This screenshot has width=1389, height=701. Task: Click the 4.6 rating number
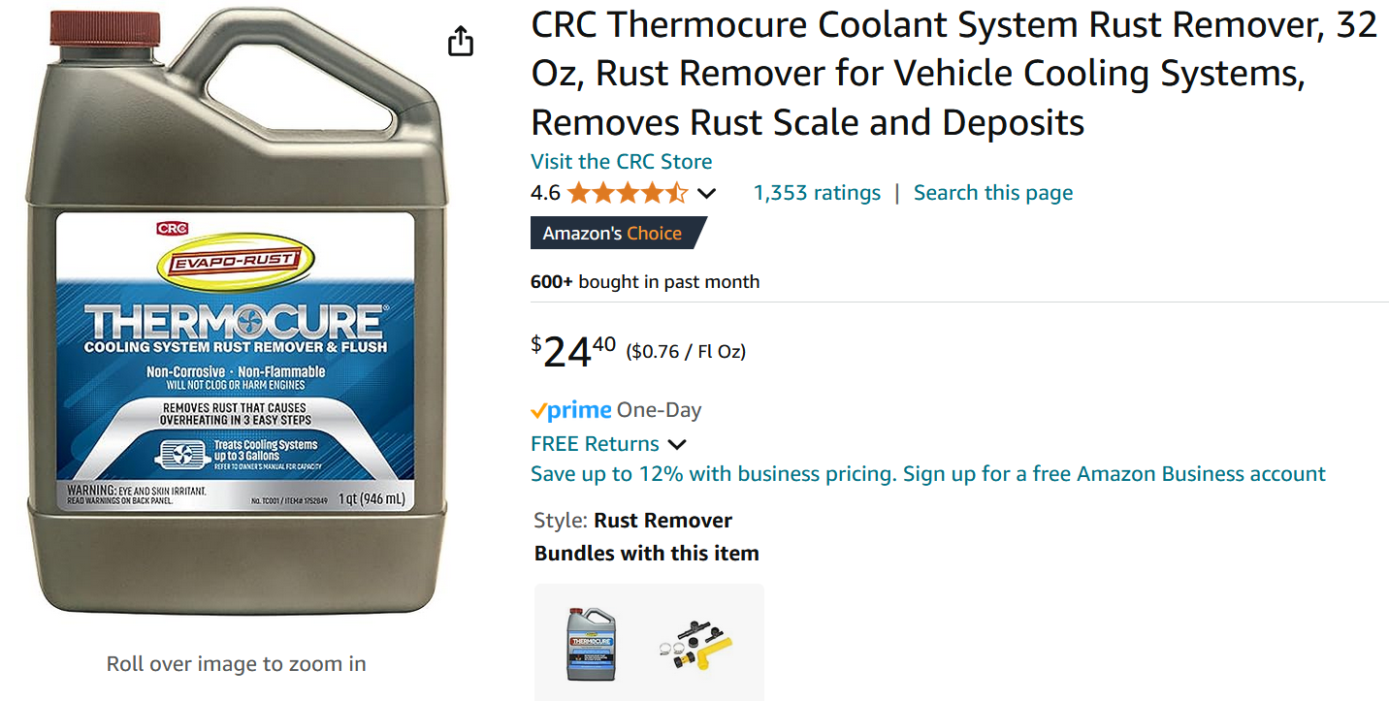[545, 193]
